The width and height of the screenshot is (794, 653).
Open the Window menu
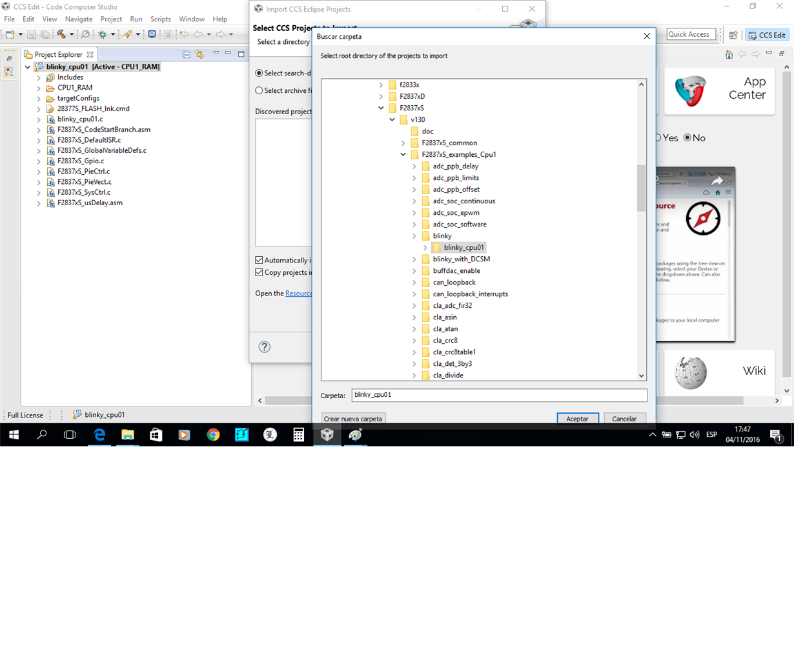192,19
